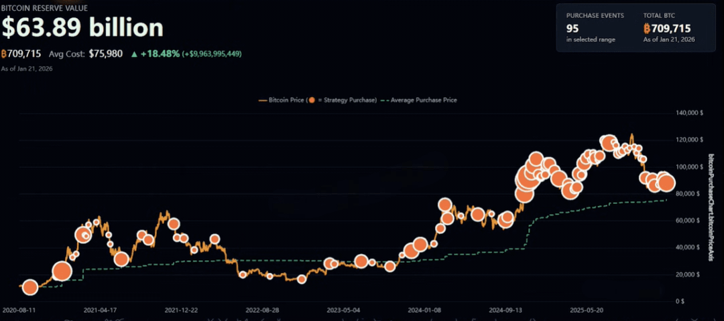Viewport: 724px width, 321px height.
Task: Click the Bitcoin symbol in Total BTC card
Action: pyautogui.click(x=648, y=28)
